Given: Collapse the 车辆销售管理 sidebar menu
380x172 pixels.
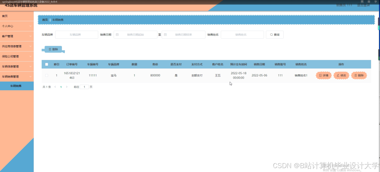Looking at the screenshot, I should [x=17, y=77].
